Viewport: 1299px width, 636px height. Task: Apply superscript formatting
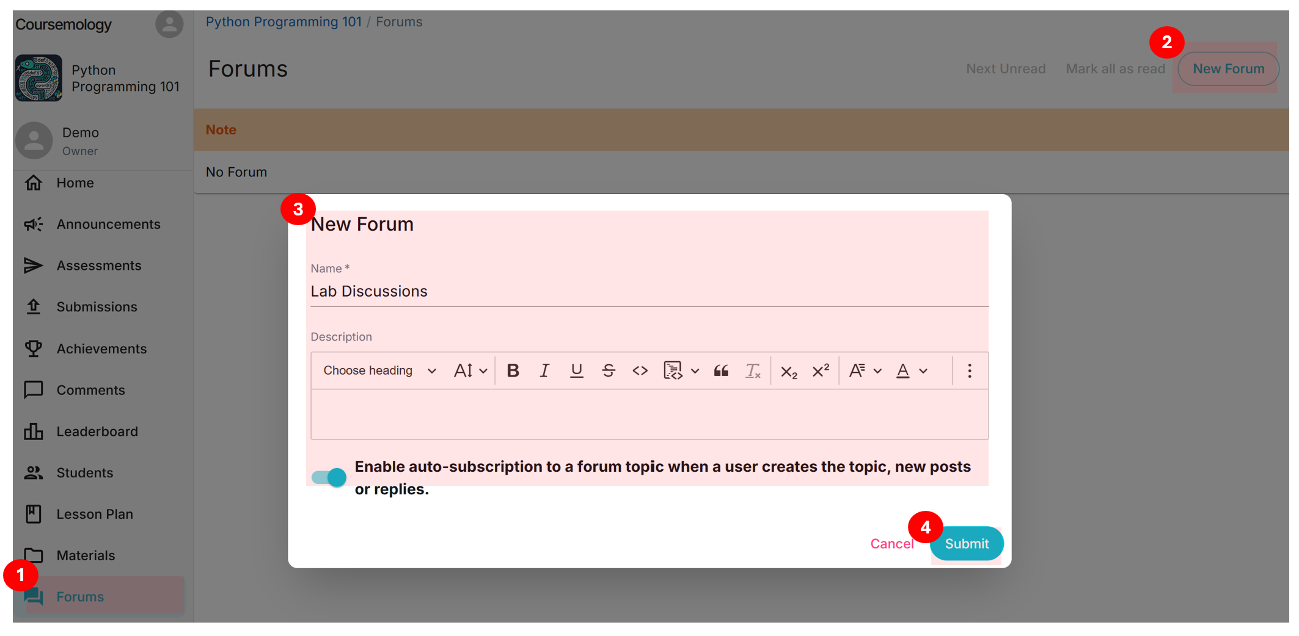tap(821, 370)
